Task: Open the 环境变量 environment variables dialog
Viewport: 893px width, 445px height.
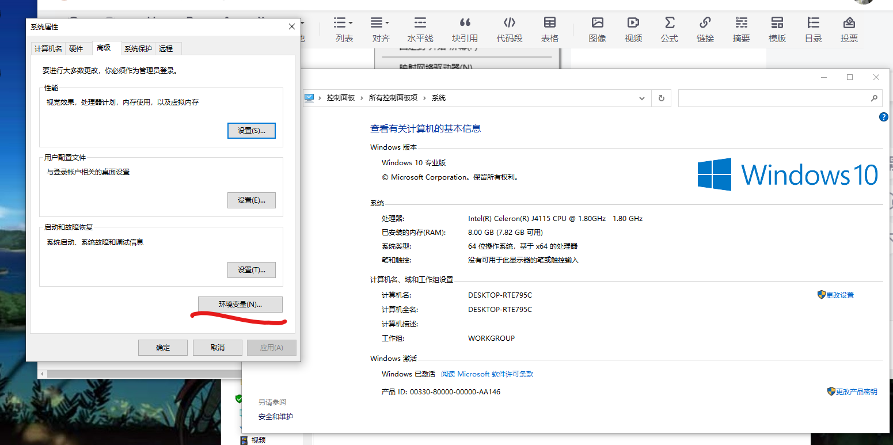Action: (x=240, y=305)
